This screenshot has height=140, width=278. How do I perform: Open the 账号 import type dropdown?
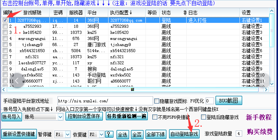point(61,117)
